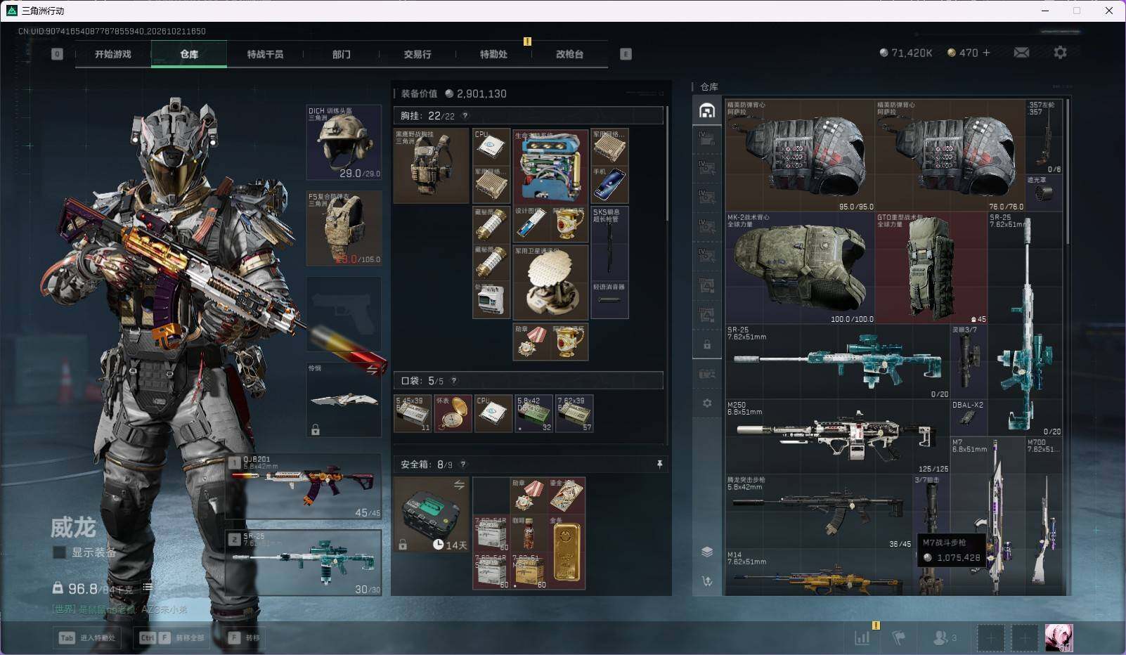Select the main warehouse storage tab icon
1126x655 pixels.
(x=707, y=110)
